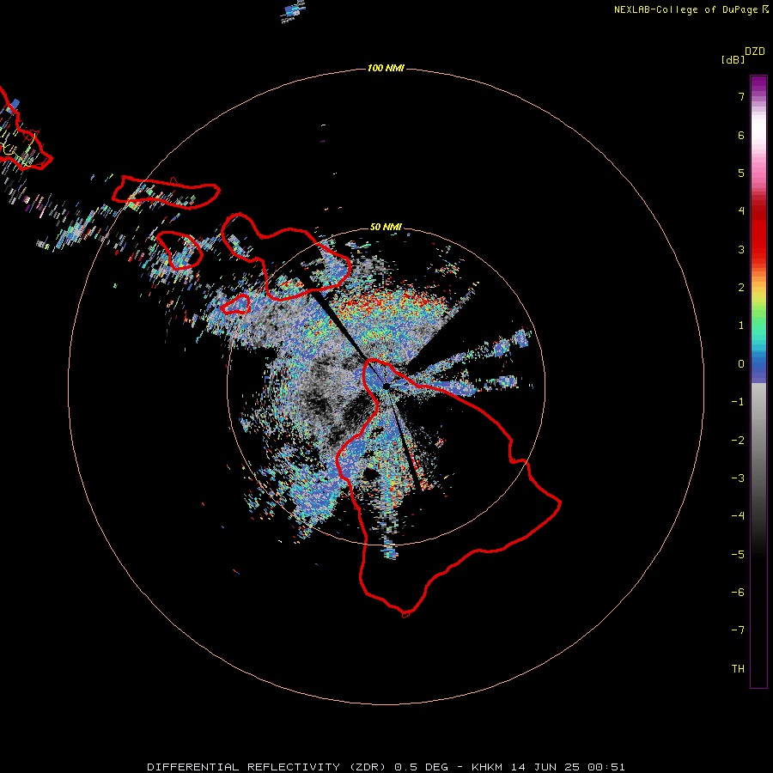Click the -2 value on the color scale
773x773 pixels.
click(x=738, y=440)
